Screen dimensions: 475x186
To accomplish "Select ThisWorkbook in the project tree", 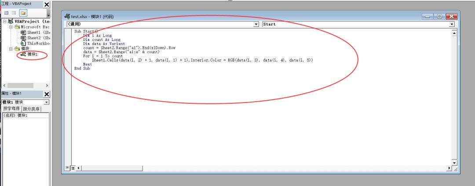I will point(35,44).
